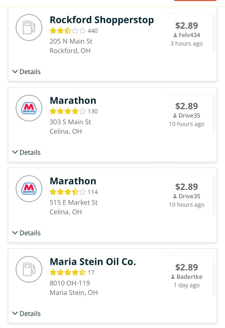Click the star rating for Rockford Shopperstop
Viewport: 225px width, 328px height.
pyautogui.click(x=68, y=31)
